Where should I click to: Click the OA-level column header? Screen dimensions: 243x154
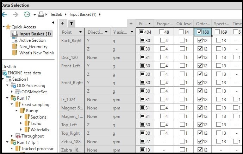184,24
